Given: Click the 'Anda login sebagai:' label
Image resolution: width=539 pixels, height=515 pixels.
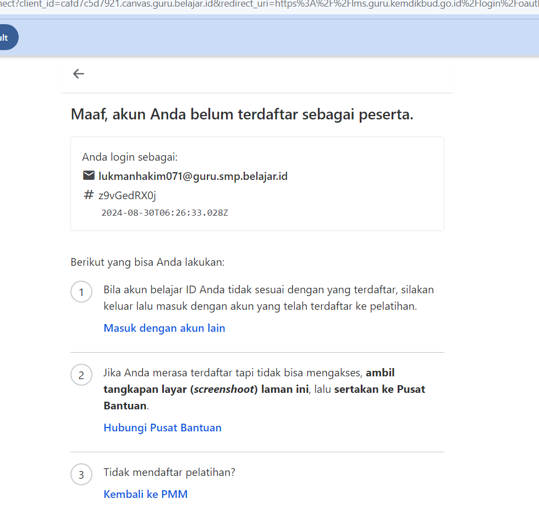Looking at the screenshot, I should pos(130,157).
